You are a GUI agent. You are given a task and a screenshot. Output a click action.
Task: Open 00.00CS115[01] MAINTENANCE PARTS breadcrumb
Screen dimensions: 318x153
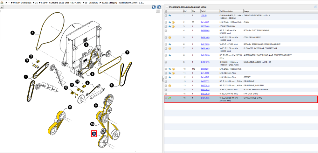point(123,3)
